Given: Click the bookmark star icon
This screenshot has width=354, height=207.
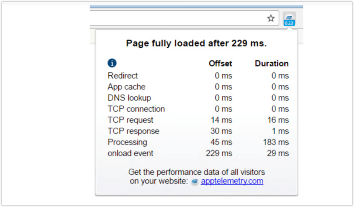Looking at the screenshot, I should [271, 18].
